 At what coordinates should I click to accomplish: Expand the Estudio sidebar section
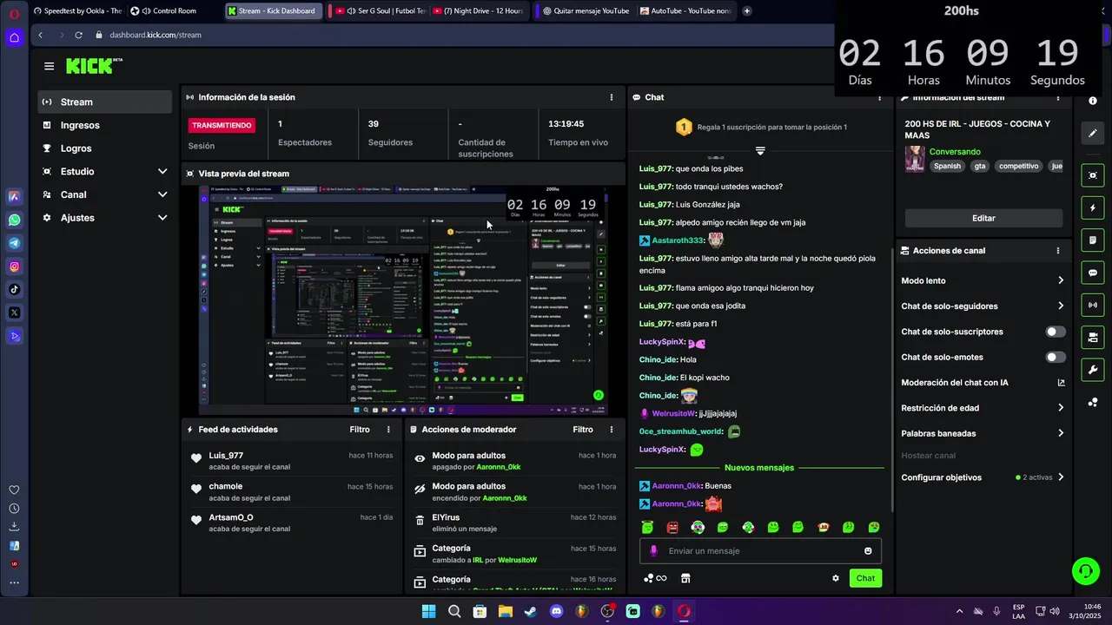(162, 172)
